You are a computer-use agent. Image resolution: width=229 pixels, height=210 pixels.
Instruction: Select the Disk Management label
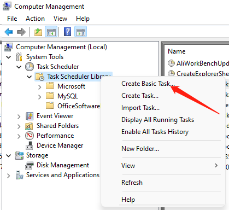63,165
